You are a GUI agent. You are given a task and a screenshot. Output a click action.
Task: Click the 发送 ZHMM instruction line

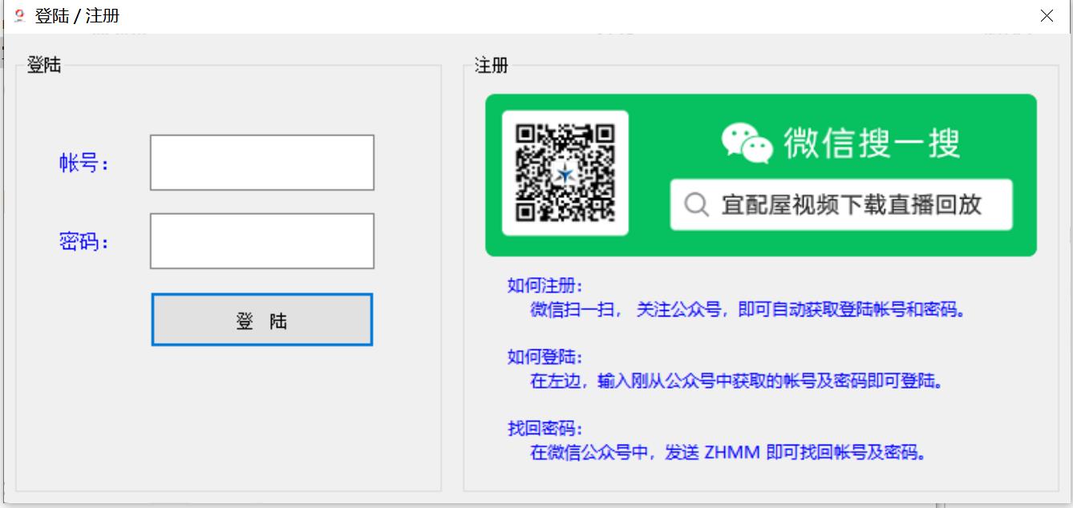click(x=729, y=452)
